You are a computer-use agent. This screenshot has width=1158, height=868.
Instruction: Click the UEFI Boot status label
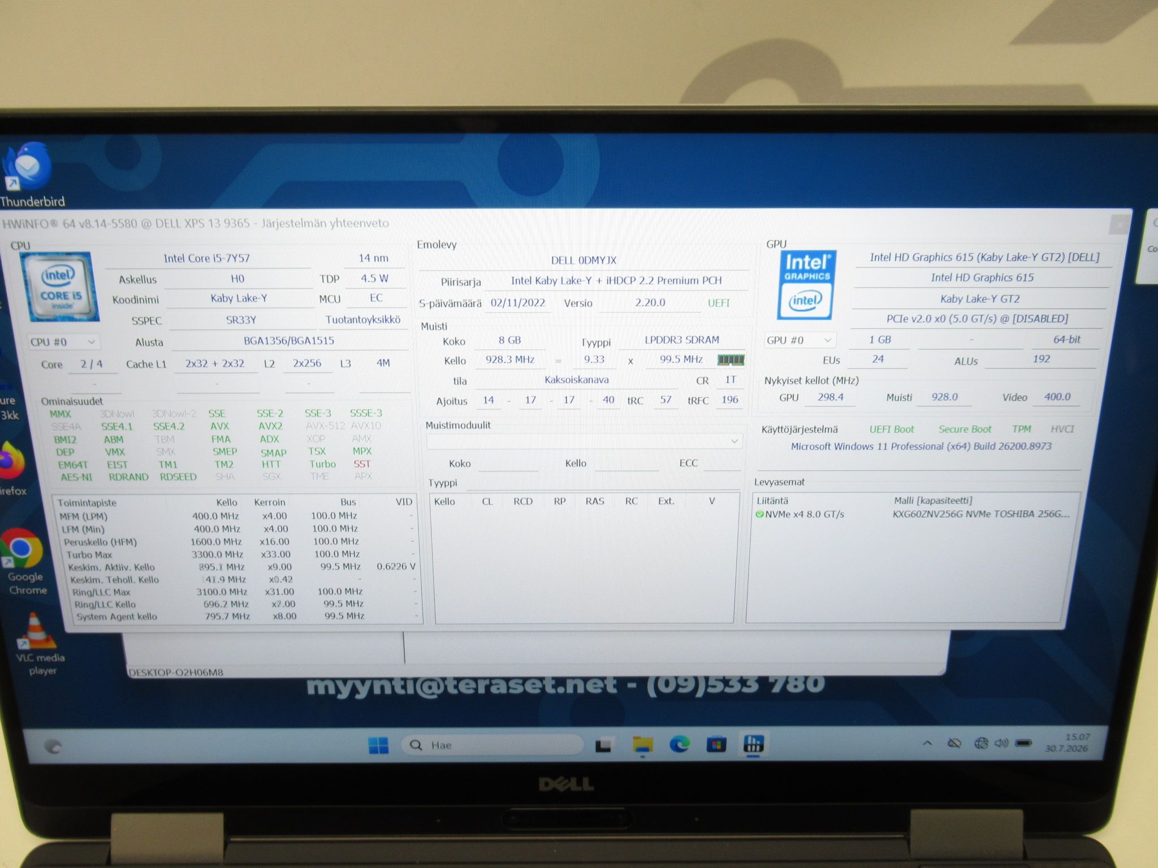(x=892, y=429)
